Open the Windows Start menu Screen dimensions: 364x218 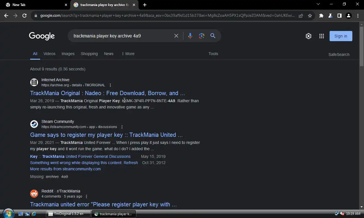click(x=8, y=213)
